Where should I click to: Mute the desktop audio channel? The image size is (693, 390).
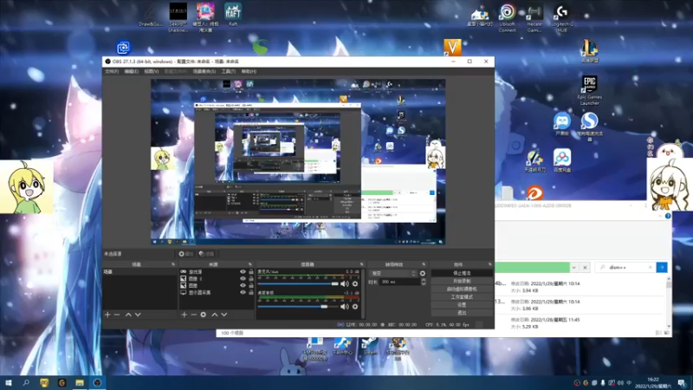(345, 306)
